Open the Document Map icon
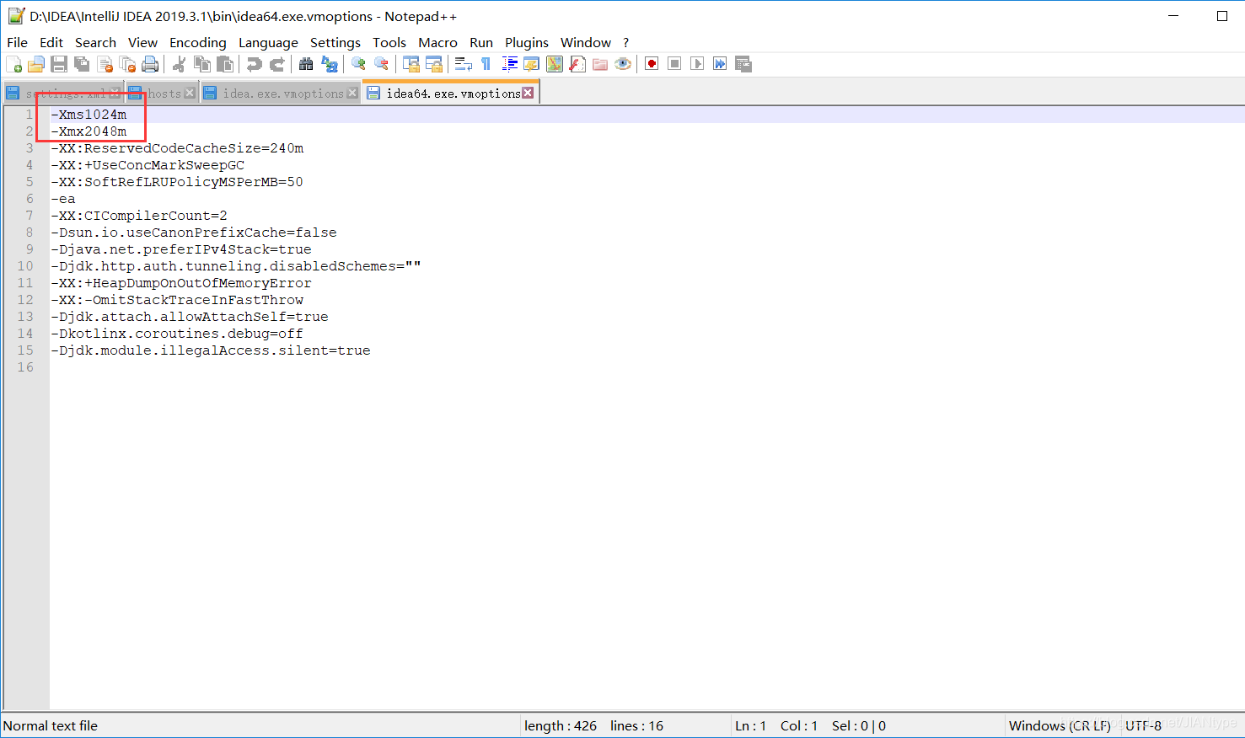This screenshot has width=1245, height=738. coord(554,64)
